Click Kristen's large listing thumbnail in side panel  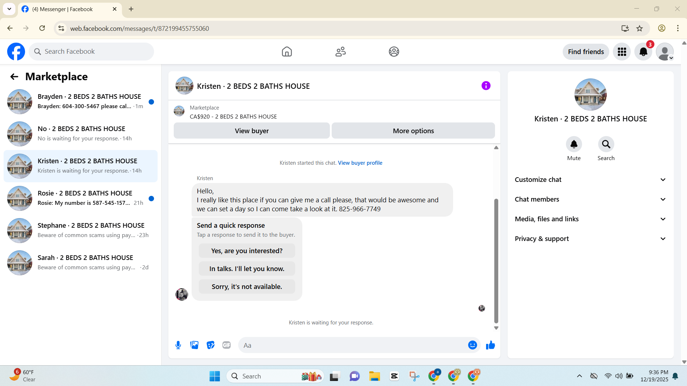click(x=590, y=95)
